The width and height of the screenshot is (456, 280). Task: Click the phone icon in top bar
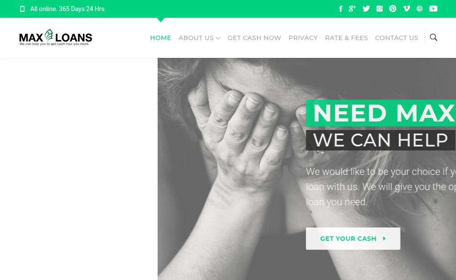coord(22,9)
